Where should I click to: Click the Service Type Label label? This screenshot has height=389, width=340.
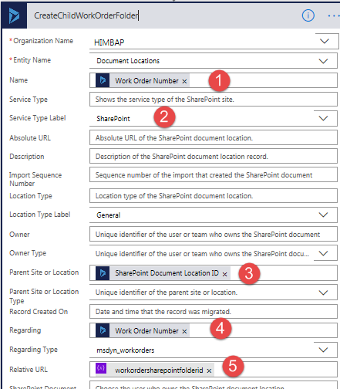(38, 118)
